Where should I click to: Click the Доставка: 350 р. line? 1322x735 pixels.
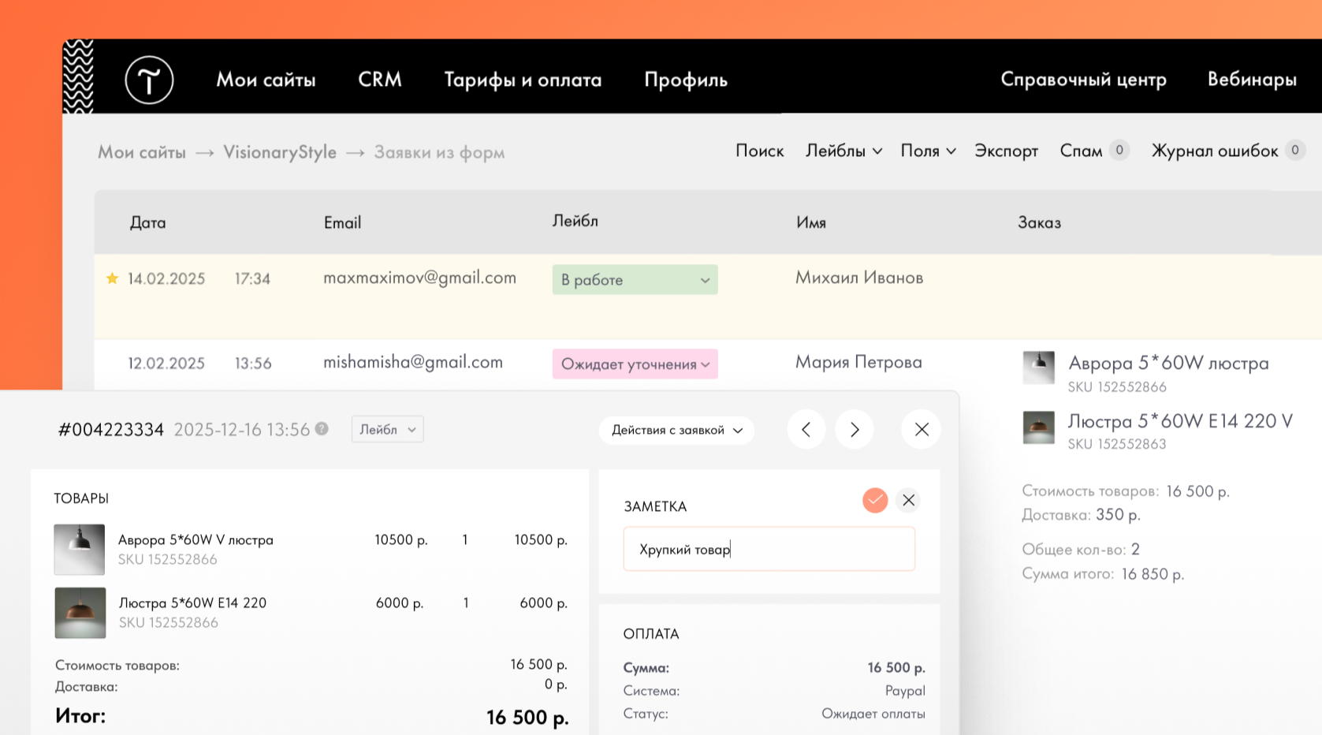pos(1081,515)
